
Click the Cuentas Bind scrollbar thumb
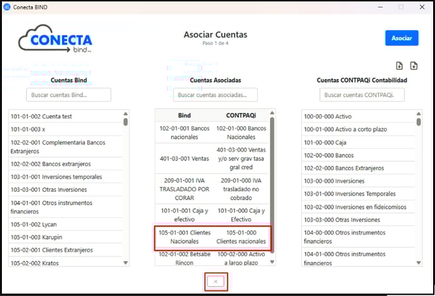tap(126, 122)
